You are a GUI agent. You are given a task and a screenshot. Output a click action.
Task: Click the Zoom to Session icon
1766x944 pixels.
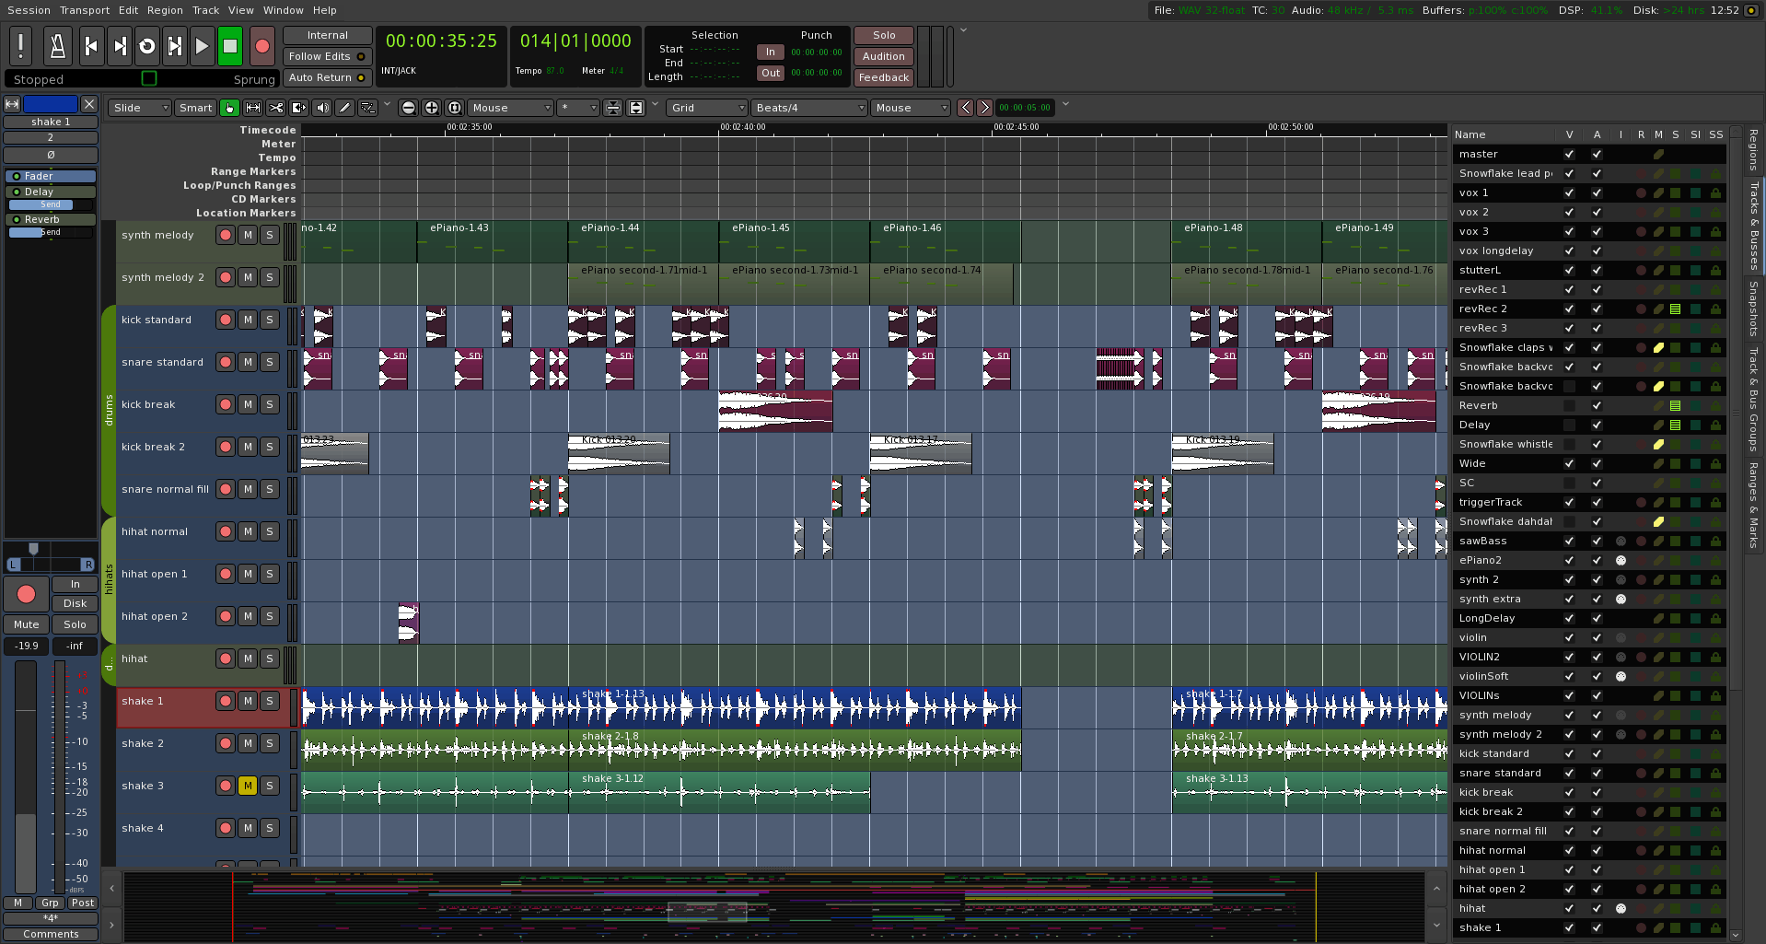point(454,108)
